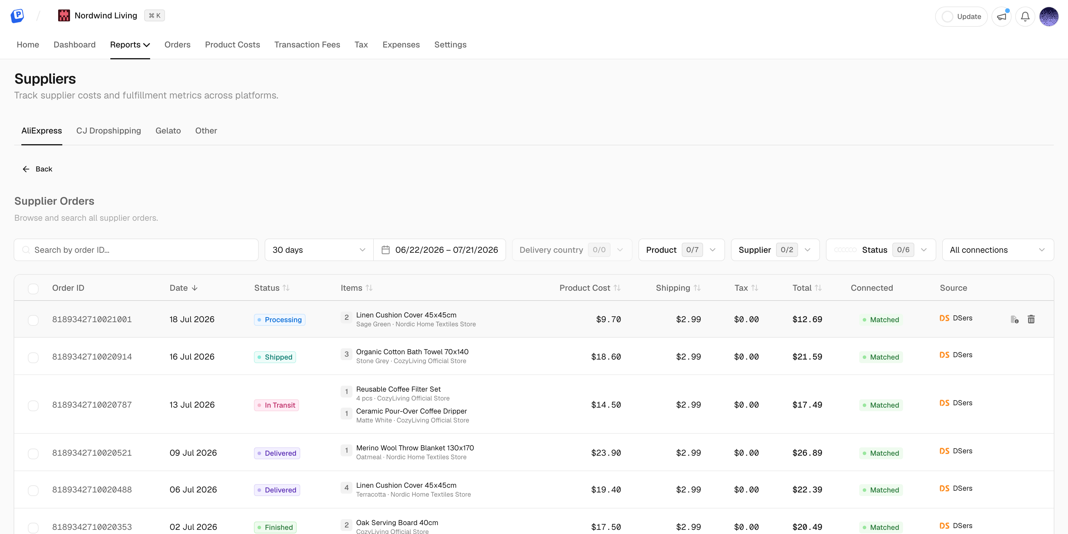This screenshot has width=1068, height=534.
Task: Expand the Reports menu chevron
Action: tap(146, 45)
